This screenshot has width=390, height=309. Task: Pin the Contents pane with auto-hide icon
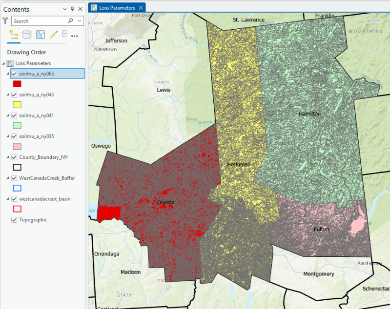coord(73,9)
